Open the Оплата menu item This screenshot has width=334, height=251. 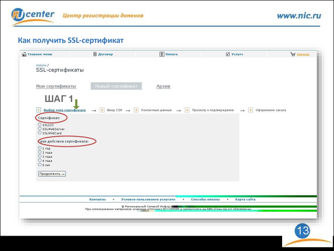172,54
